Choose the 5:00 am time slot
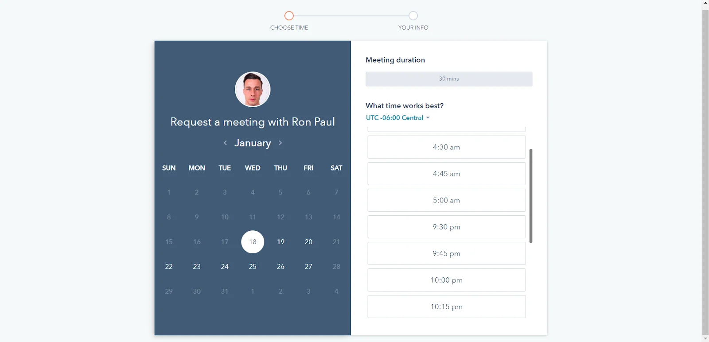This screenshot has height=342, width=709. 446,200
